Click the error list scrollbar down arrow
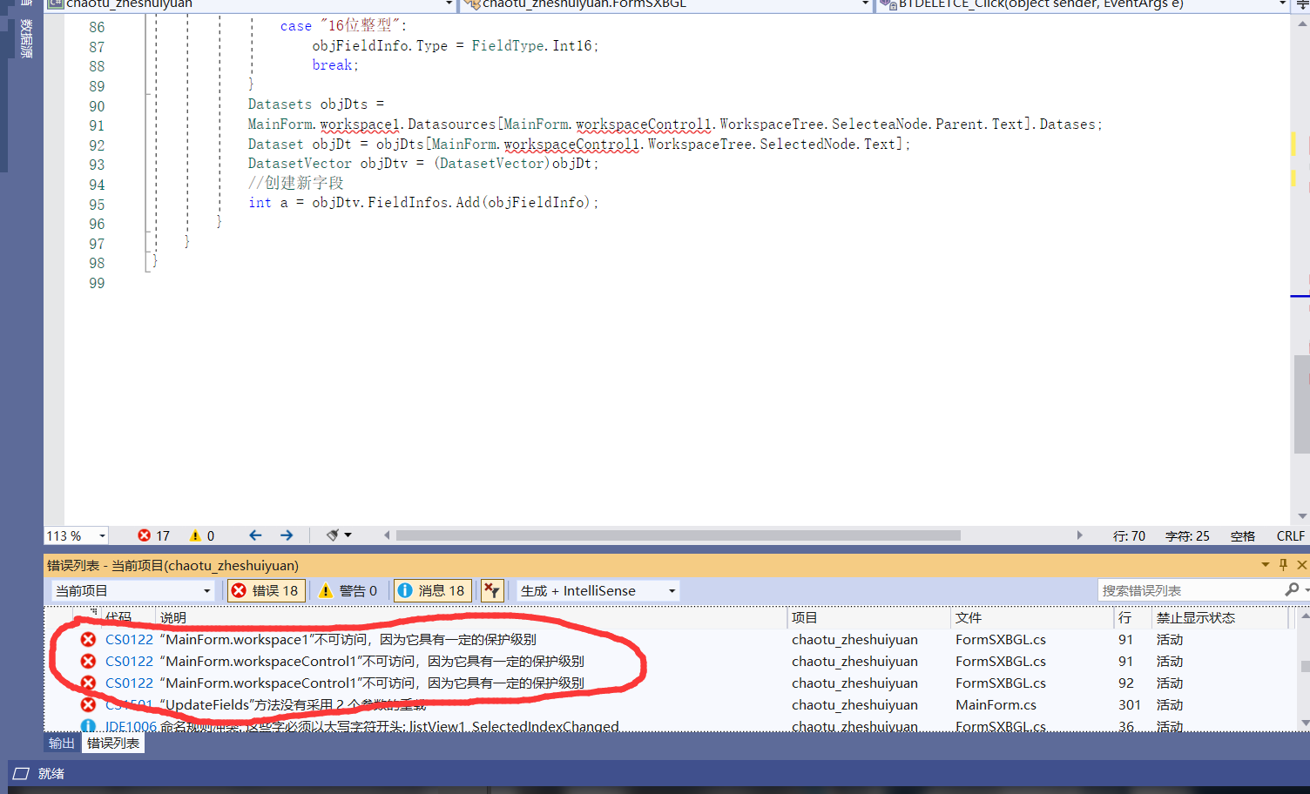The width and height of the screenshot is (1310, 794). point(1304,723)
